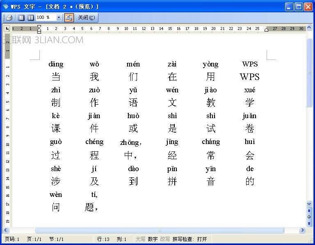
Task: Click the 列:1 status bar entry
Action: tap(121, 239)
